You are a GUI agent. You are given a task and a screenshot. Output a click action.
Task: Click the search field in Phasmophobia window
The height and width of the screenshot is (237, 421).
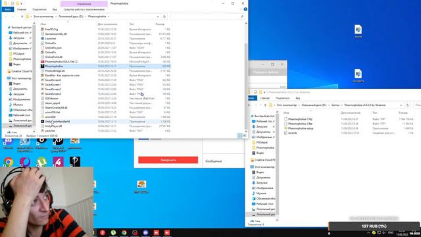(x=207, y=16)
